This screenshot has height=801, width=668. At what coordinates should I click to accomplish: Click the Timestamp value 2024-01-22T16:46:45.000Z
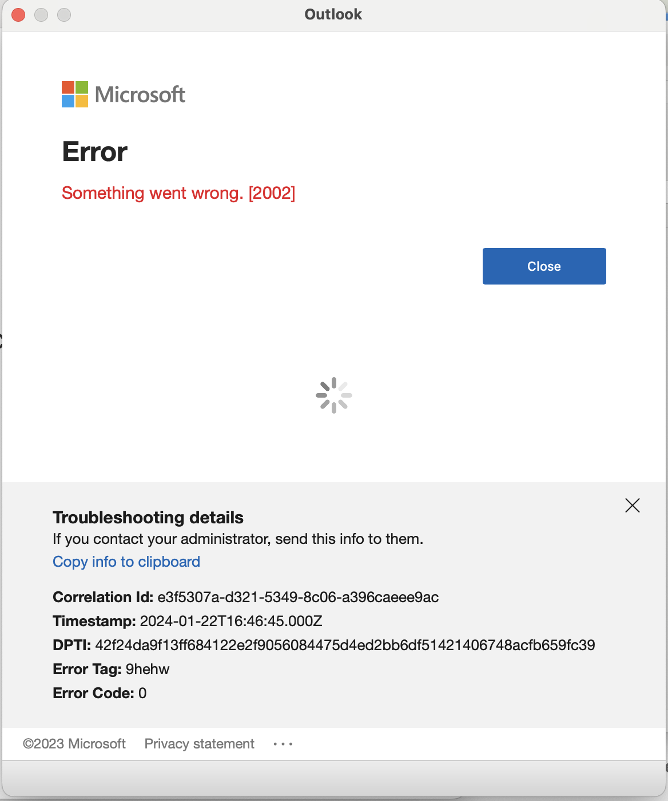(231, 621)
